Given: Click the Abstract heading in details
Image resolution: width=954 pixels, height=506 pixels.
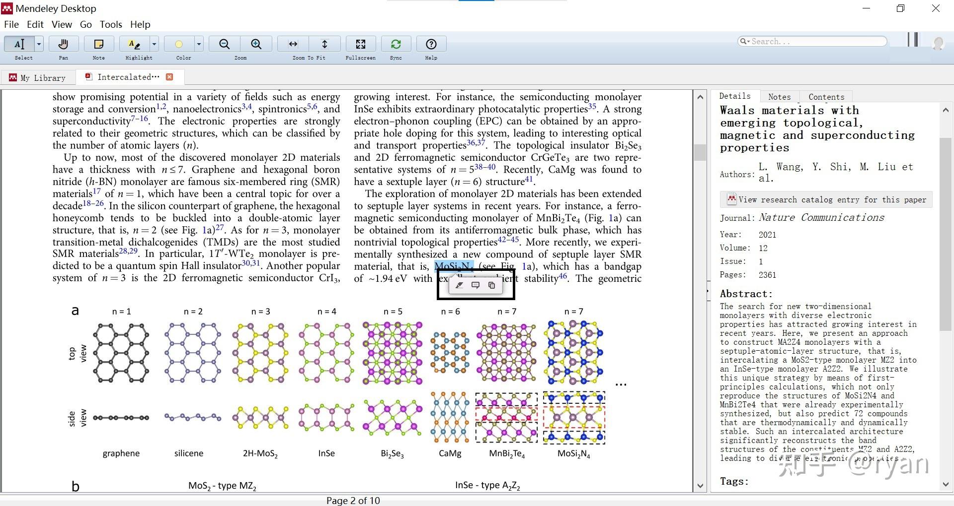Looking at the screenshot, I should tap(746, 294).
